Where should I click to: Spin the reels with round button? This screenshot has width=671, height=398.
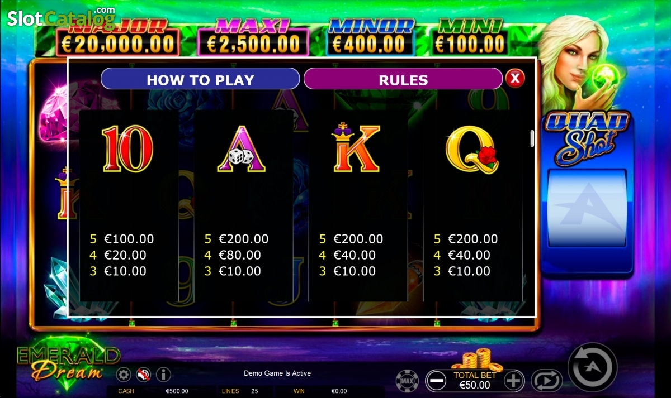tap(593, 367)
